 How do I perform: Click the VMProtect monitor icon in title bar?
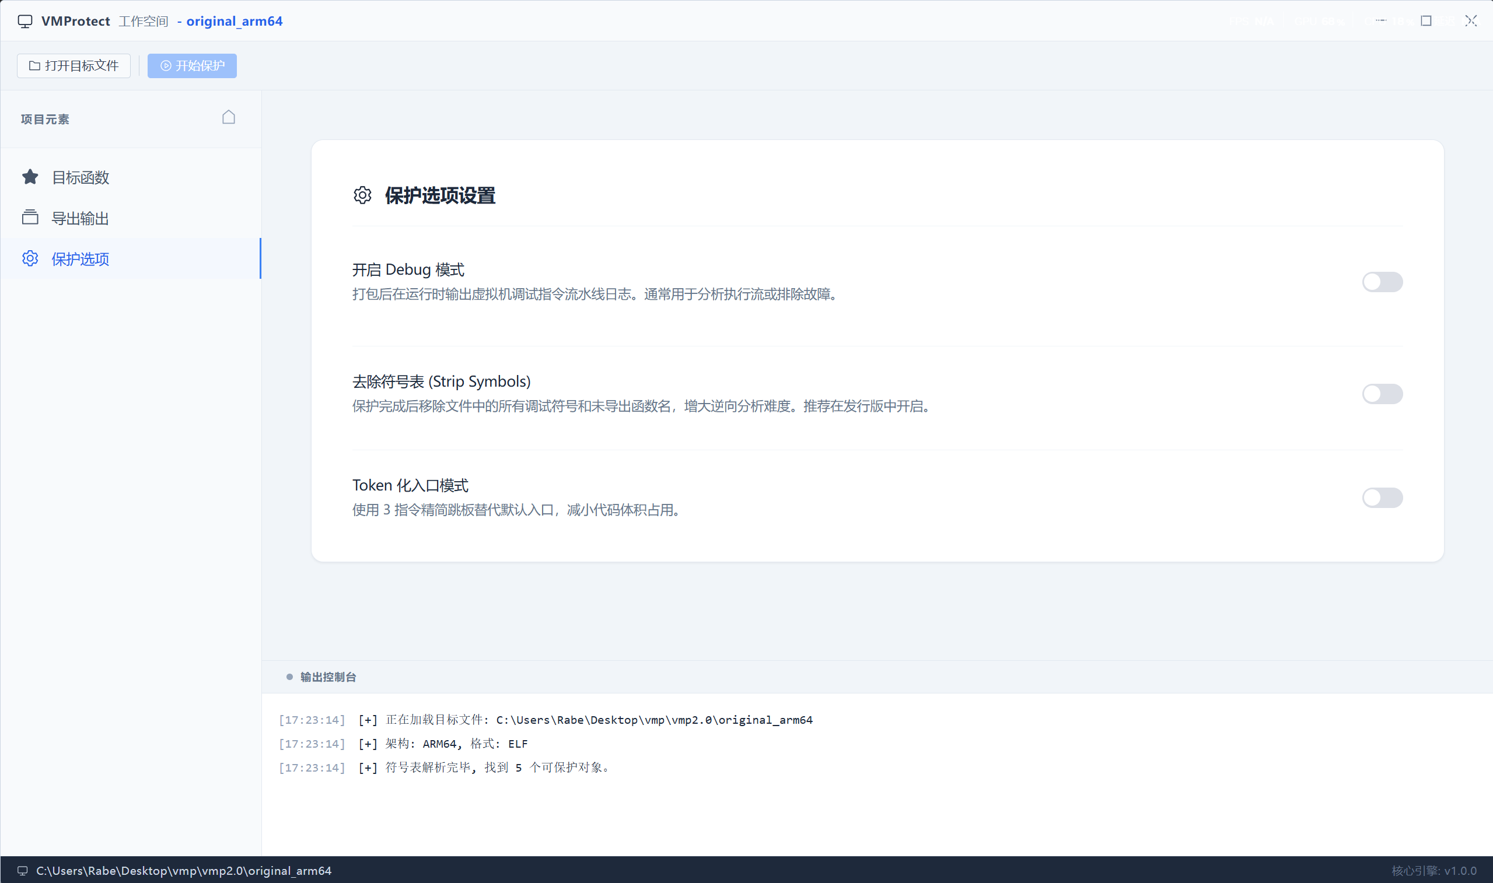point(25,22)
